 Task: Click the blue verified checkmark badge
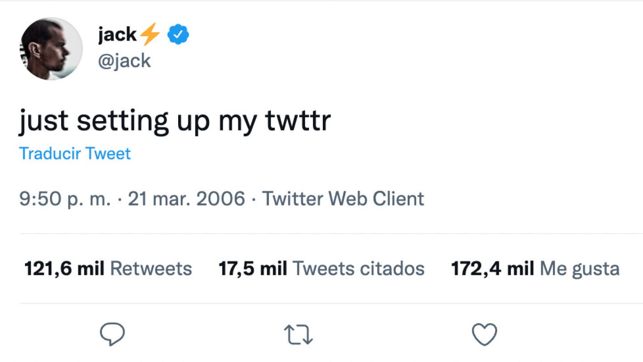pos(178,35)
